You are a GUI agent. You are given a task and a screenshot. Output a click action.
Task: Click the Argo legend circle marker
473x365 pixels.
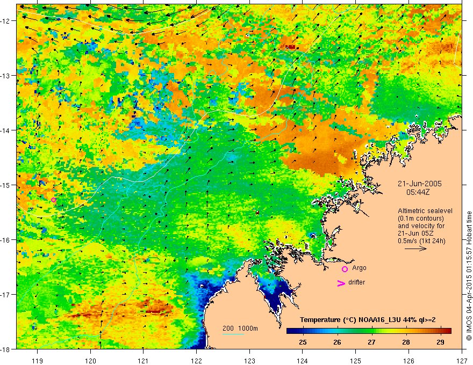(x=345, y=269)
